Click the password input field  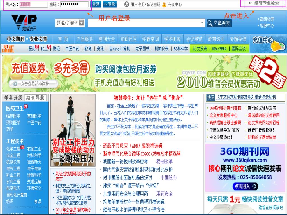coord(74,4)
